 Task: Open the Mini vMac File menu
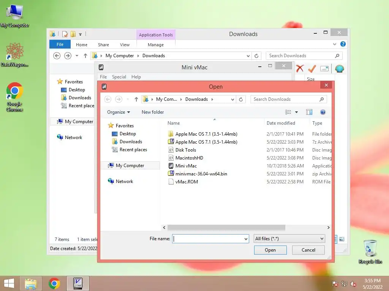[103, 77]
